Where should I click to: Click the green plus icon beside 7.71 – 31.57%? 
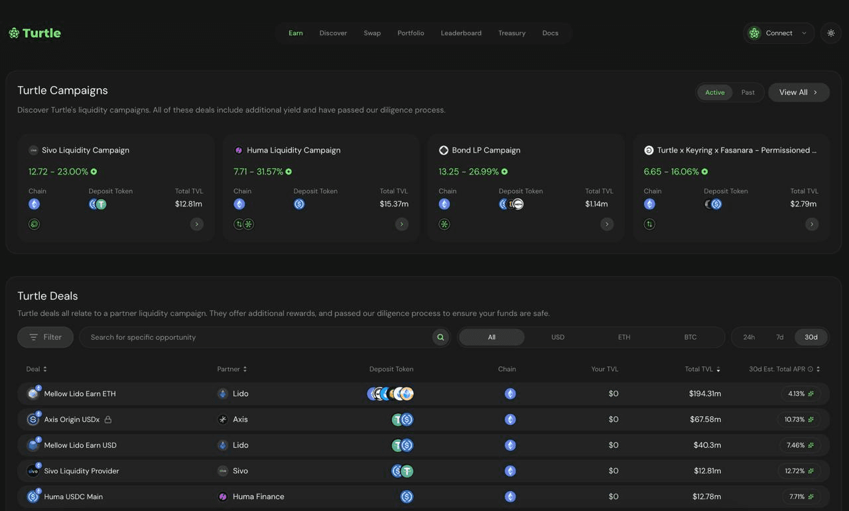point(289,172)
